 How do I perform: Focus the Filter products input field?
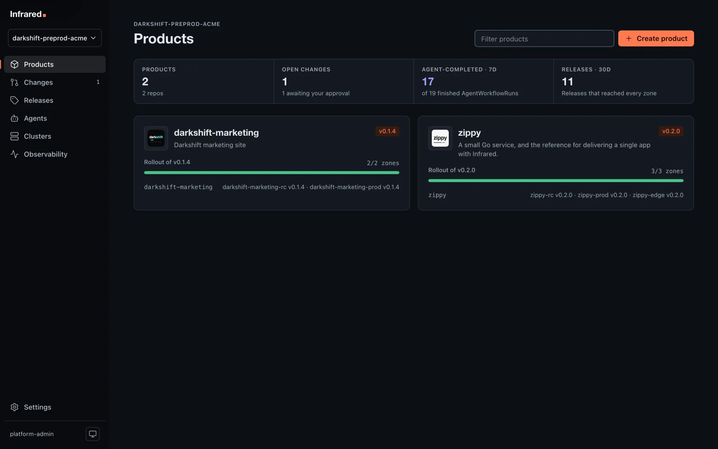(544, 39)
